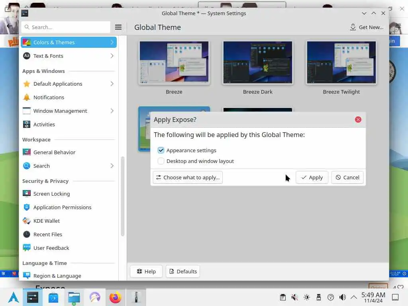This screenshot has width=408, height=306.
Task: Click the KDE Wallet icon
Action: 27,221
